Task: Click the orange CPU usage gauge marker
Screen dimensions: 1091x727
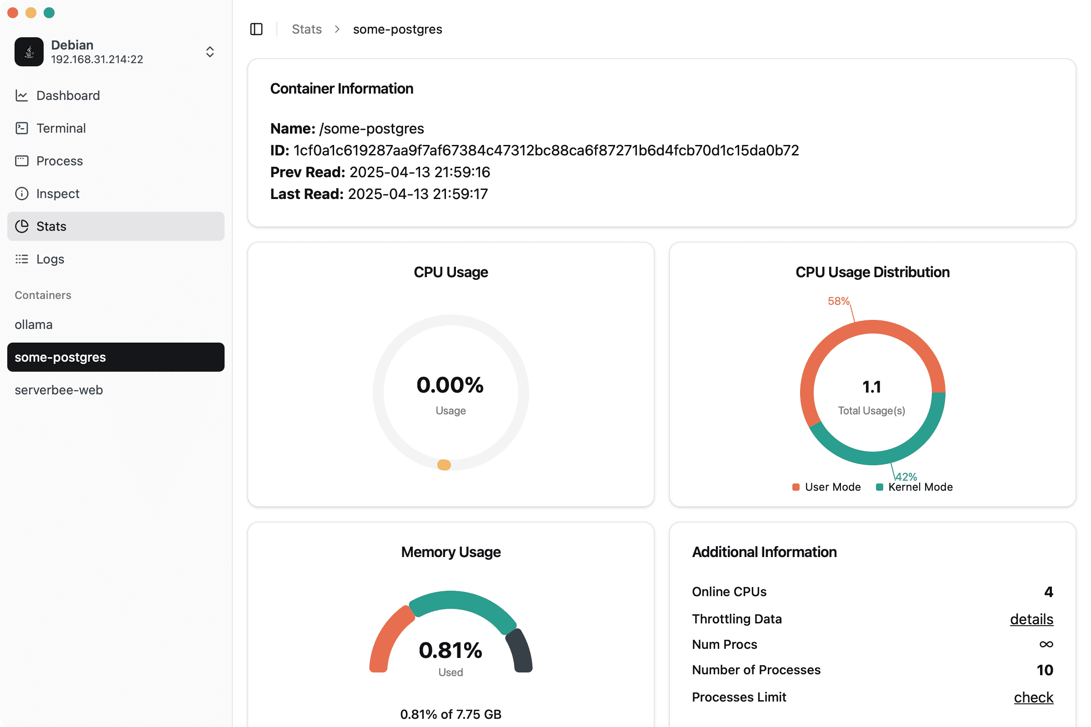Action: click(x=444, y=464)
